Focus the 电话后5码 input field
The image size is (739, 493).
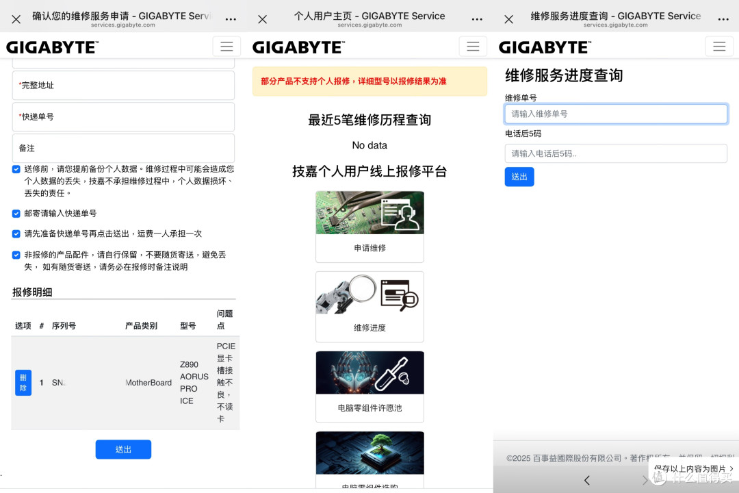pos(616,153)
